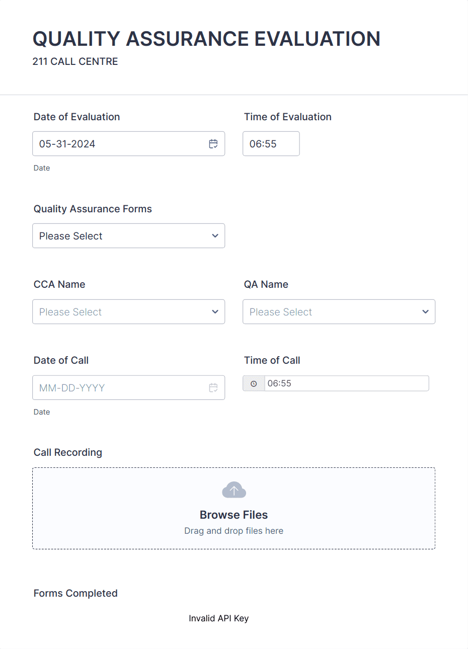Screen dimensions: 468x649
Task: Open the CCA Name dropdown
Action: coord(128,312)
